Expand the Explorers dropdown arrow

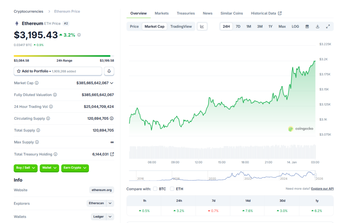pyautogui.click(x=110, y=204)
